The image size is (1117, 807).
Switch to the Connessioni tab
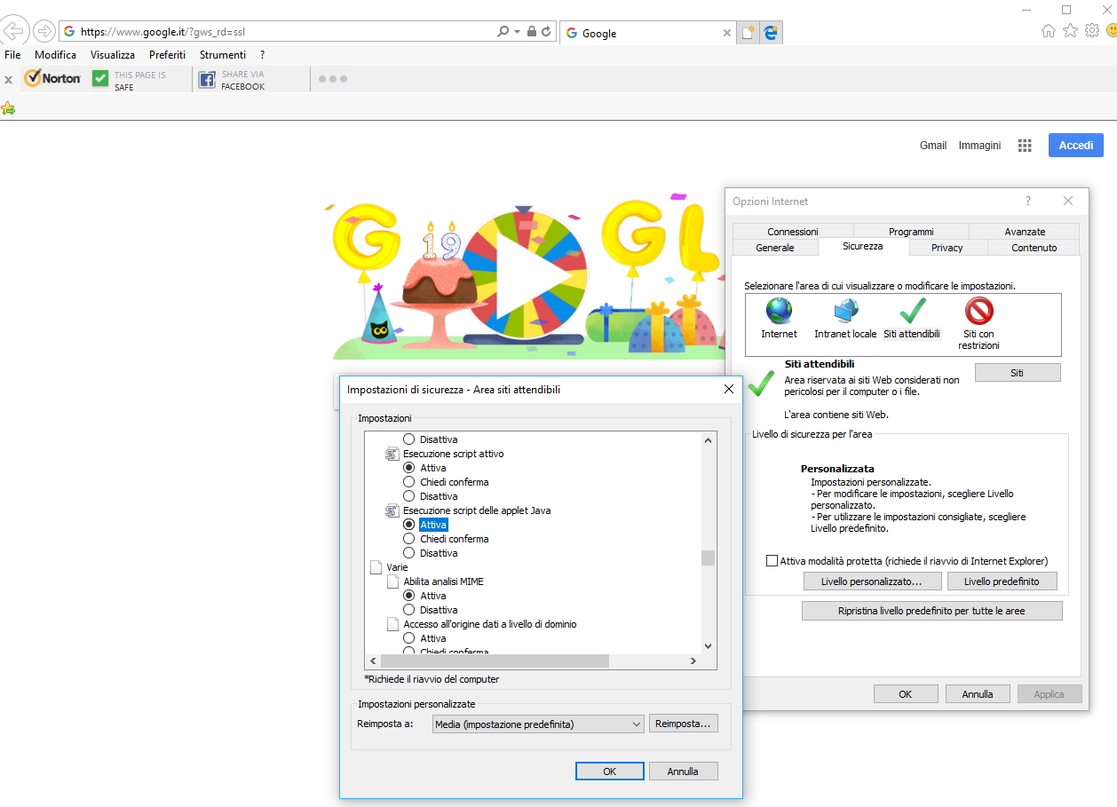tap(793, 232)
